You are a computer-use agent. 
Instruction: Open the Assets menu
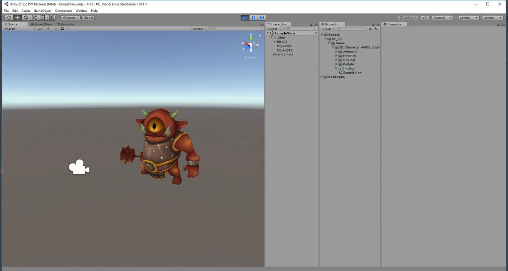[x=26, y=11]
